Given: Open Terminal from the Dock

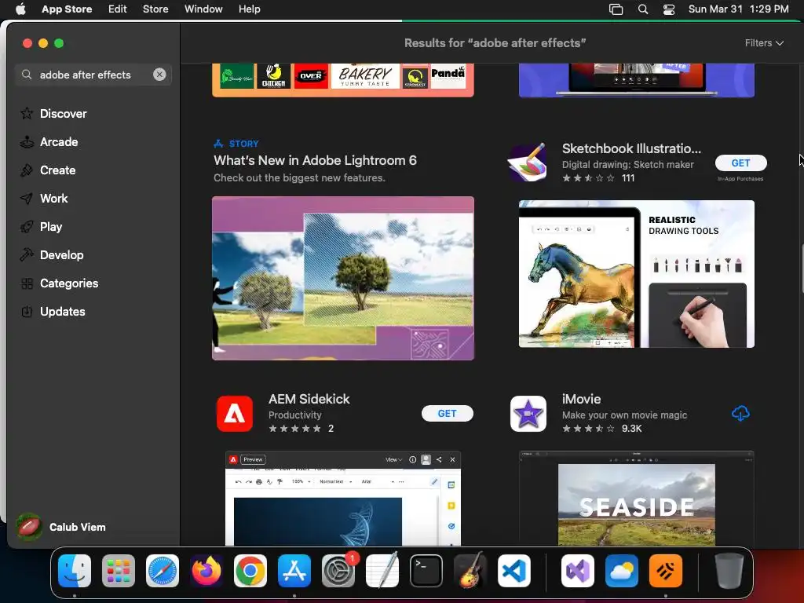Looking at the screenshot, I should 426,571.
